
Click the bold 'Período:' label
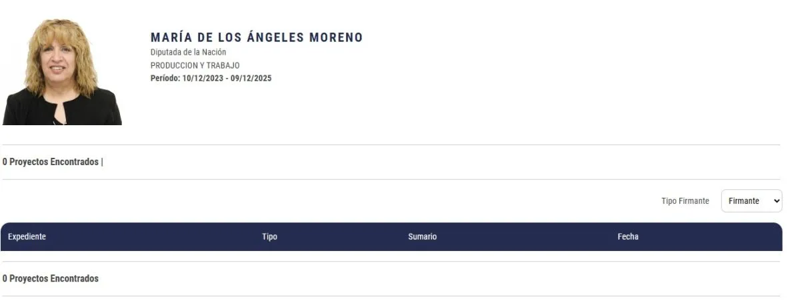165,78
